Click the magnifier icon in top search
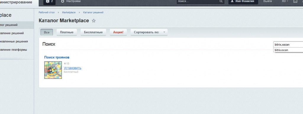Viewport: 303px width, 114px height. click(x=221, y=1)
